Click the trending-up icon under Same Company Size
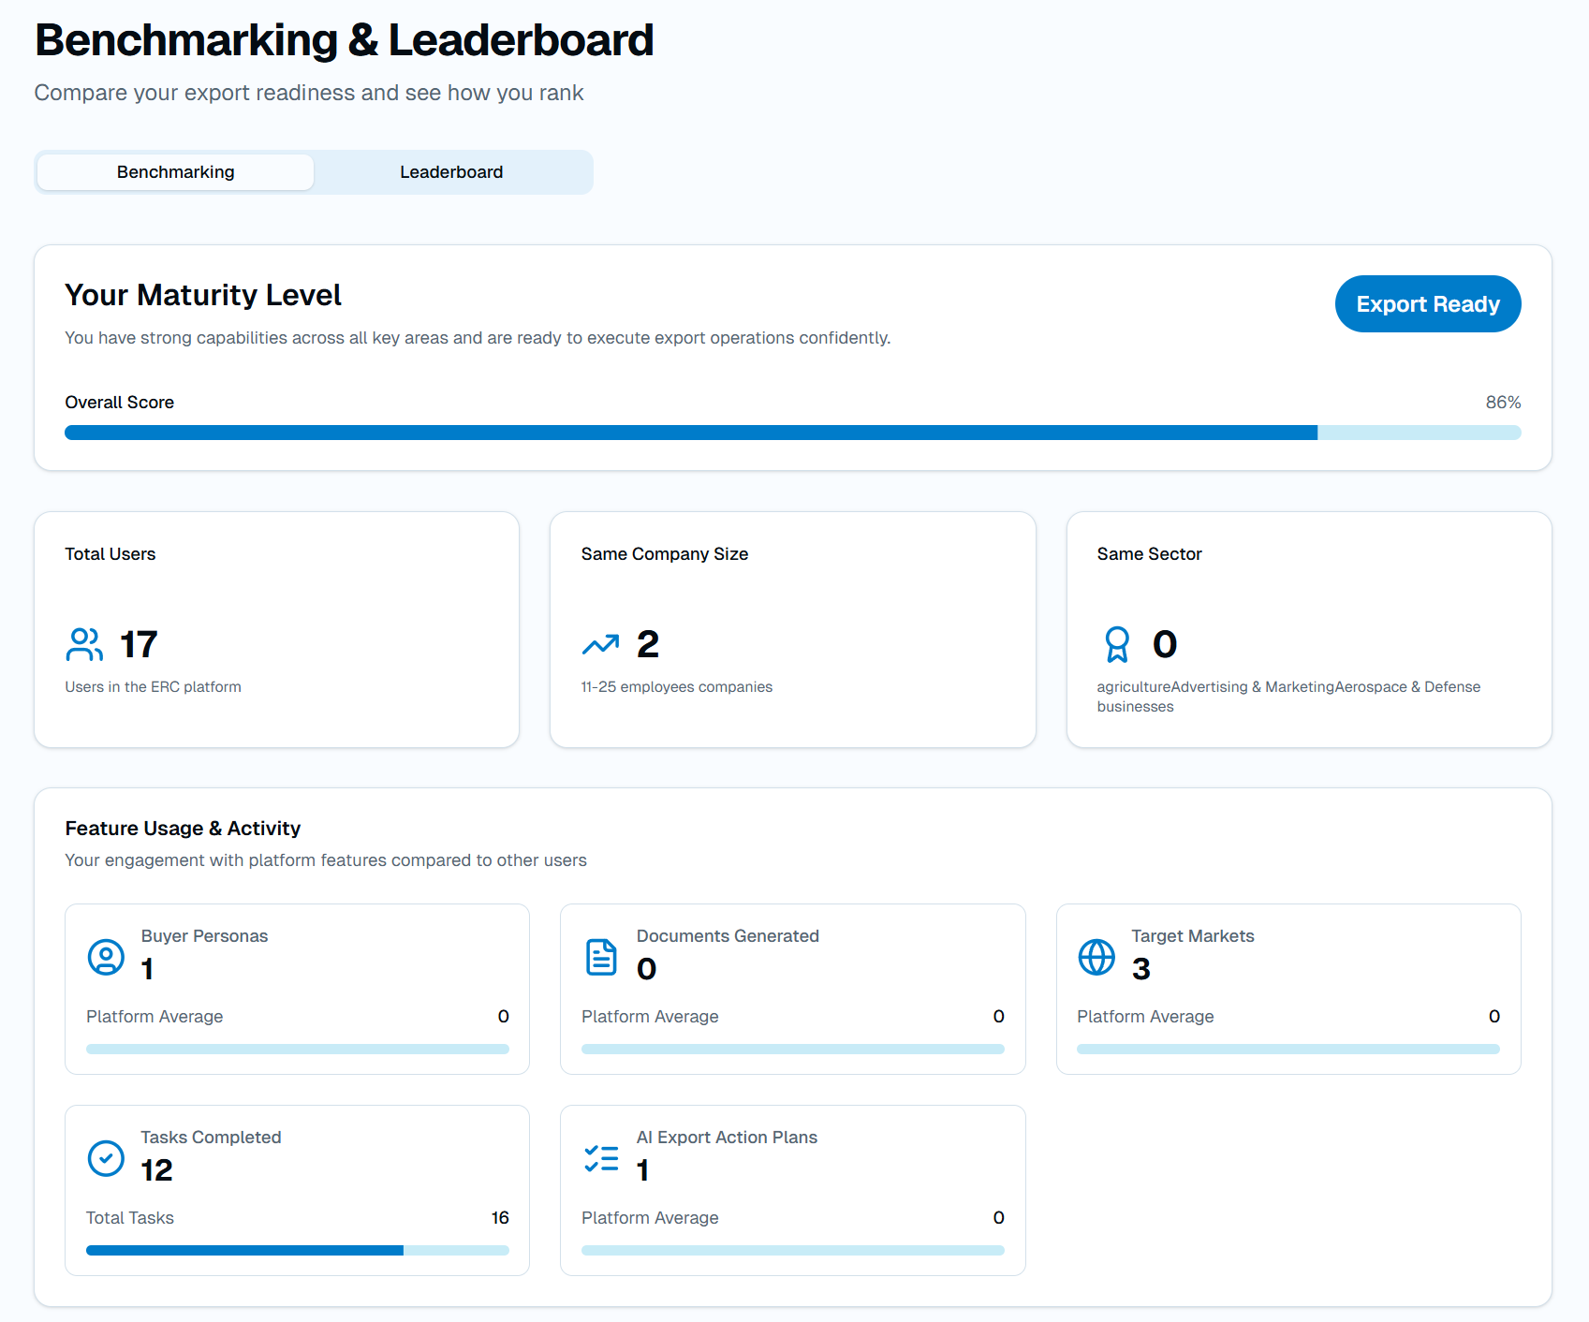The width and height of the screenshot is (1589, 1322). pos(600,644)
